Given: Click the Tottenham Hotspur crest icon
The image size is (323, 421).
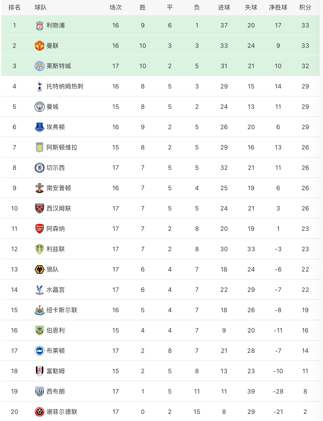Looking at the screenshot, I should click(x=40, y=86).
